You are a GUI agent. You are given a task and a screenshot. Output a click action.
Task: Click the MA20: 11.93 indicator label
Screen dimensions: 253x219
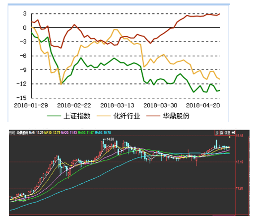tap(69, 133)
